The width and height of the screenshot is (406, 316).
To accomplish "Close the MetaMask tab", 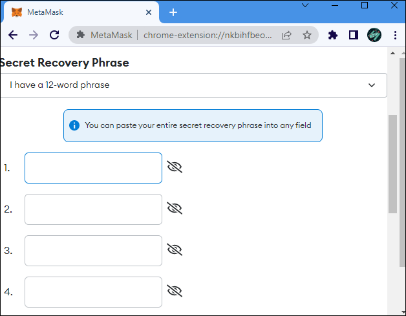I will click(149, 12).
